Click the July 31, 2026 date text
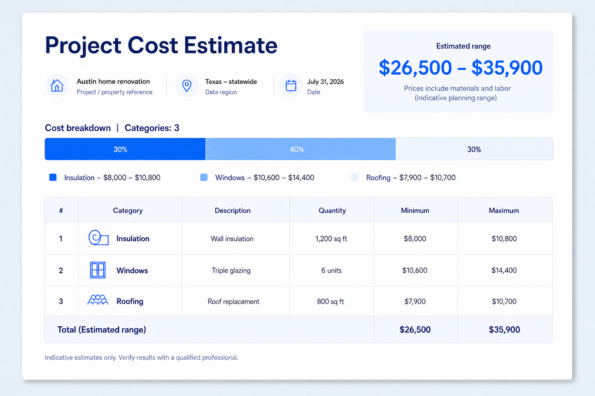This screenshot has width=595, height=396. (325, 82)
